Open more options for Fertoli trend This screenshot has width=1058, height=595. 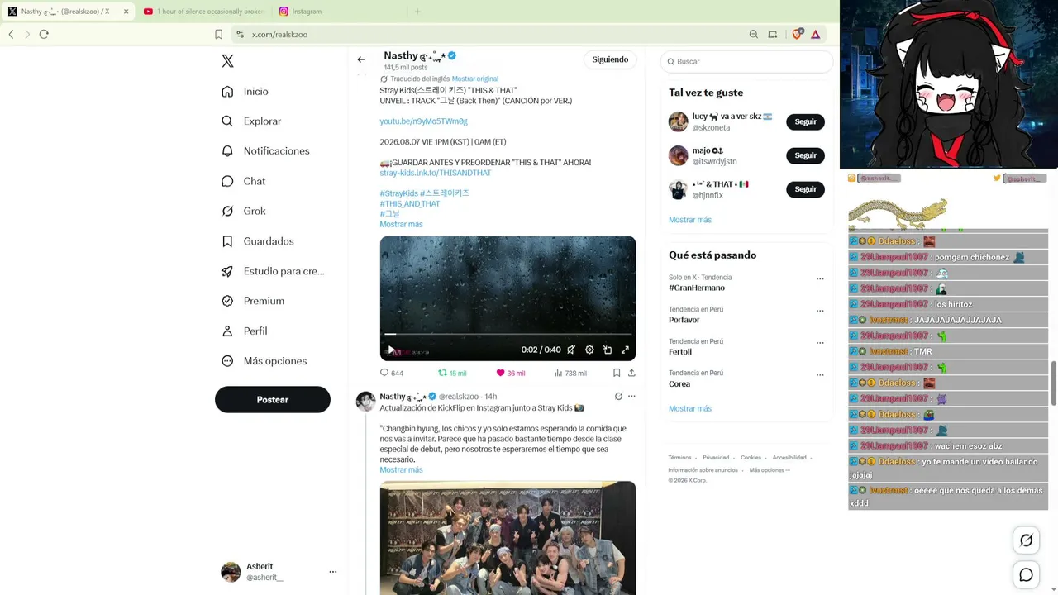coord(820,342)
